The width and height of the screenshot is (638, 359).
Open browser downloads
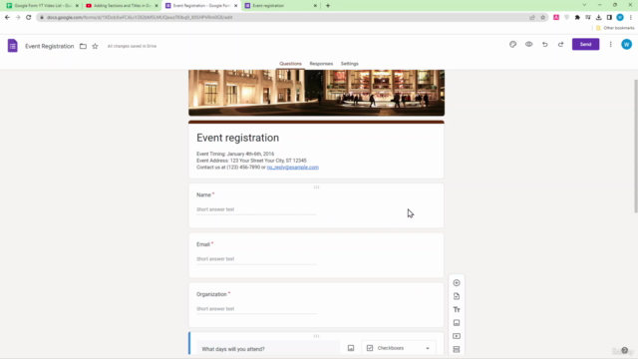tap(598, 18)
